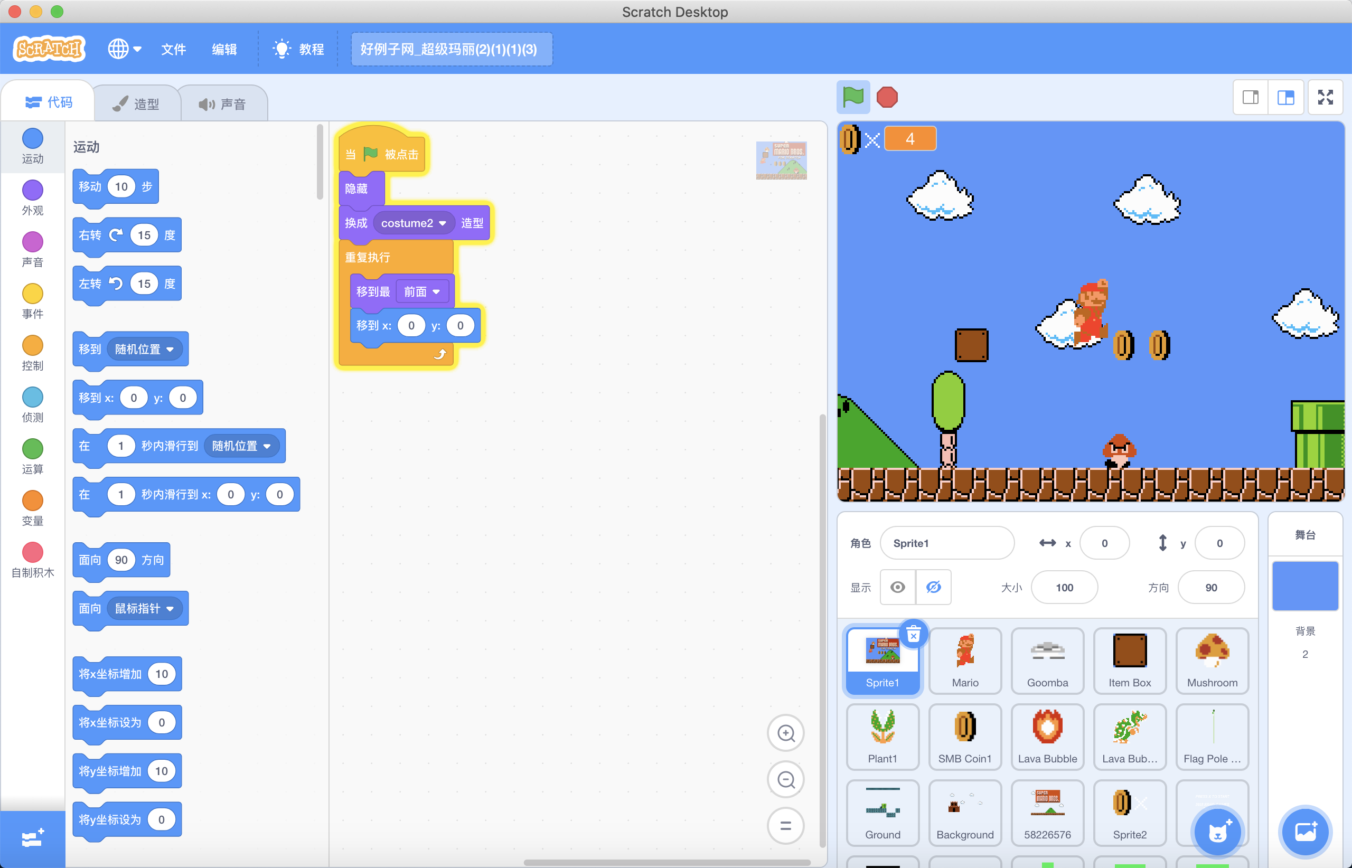The height and width of the screenshot is (868, 1352).
Task: Open 随机位置 dropdown in 移到 palette block
Action: coord(144,349)
